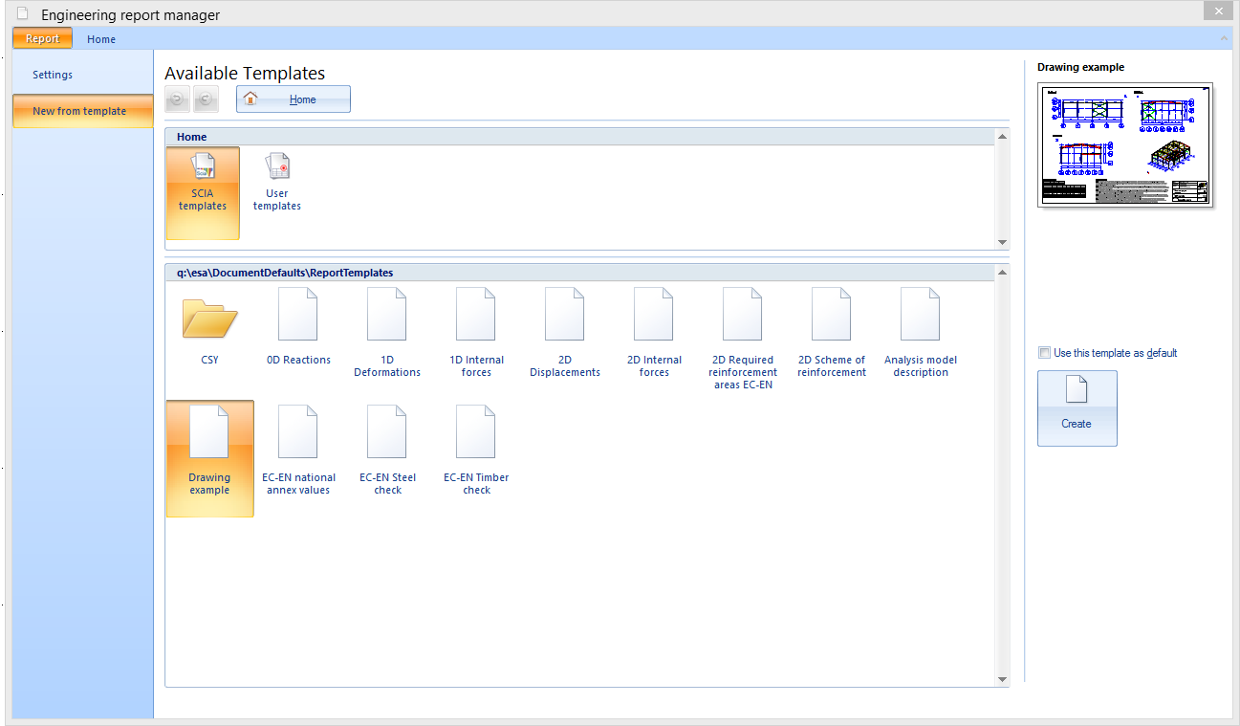Select the 2D Displacements template
1240x726 pixels.
coord(565,330)
